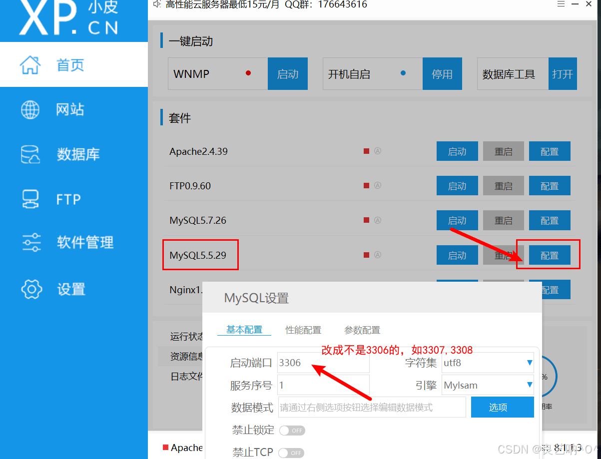Open data mode options via 选项 selector

tap(502, 407)
